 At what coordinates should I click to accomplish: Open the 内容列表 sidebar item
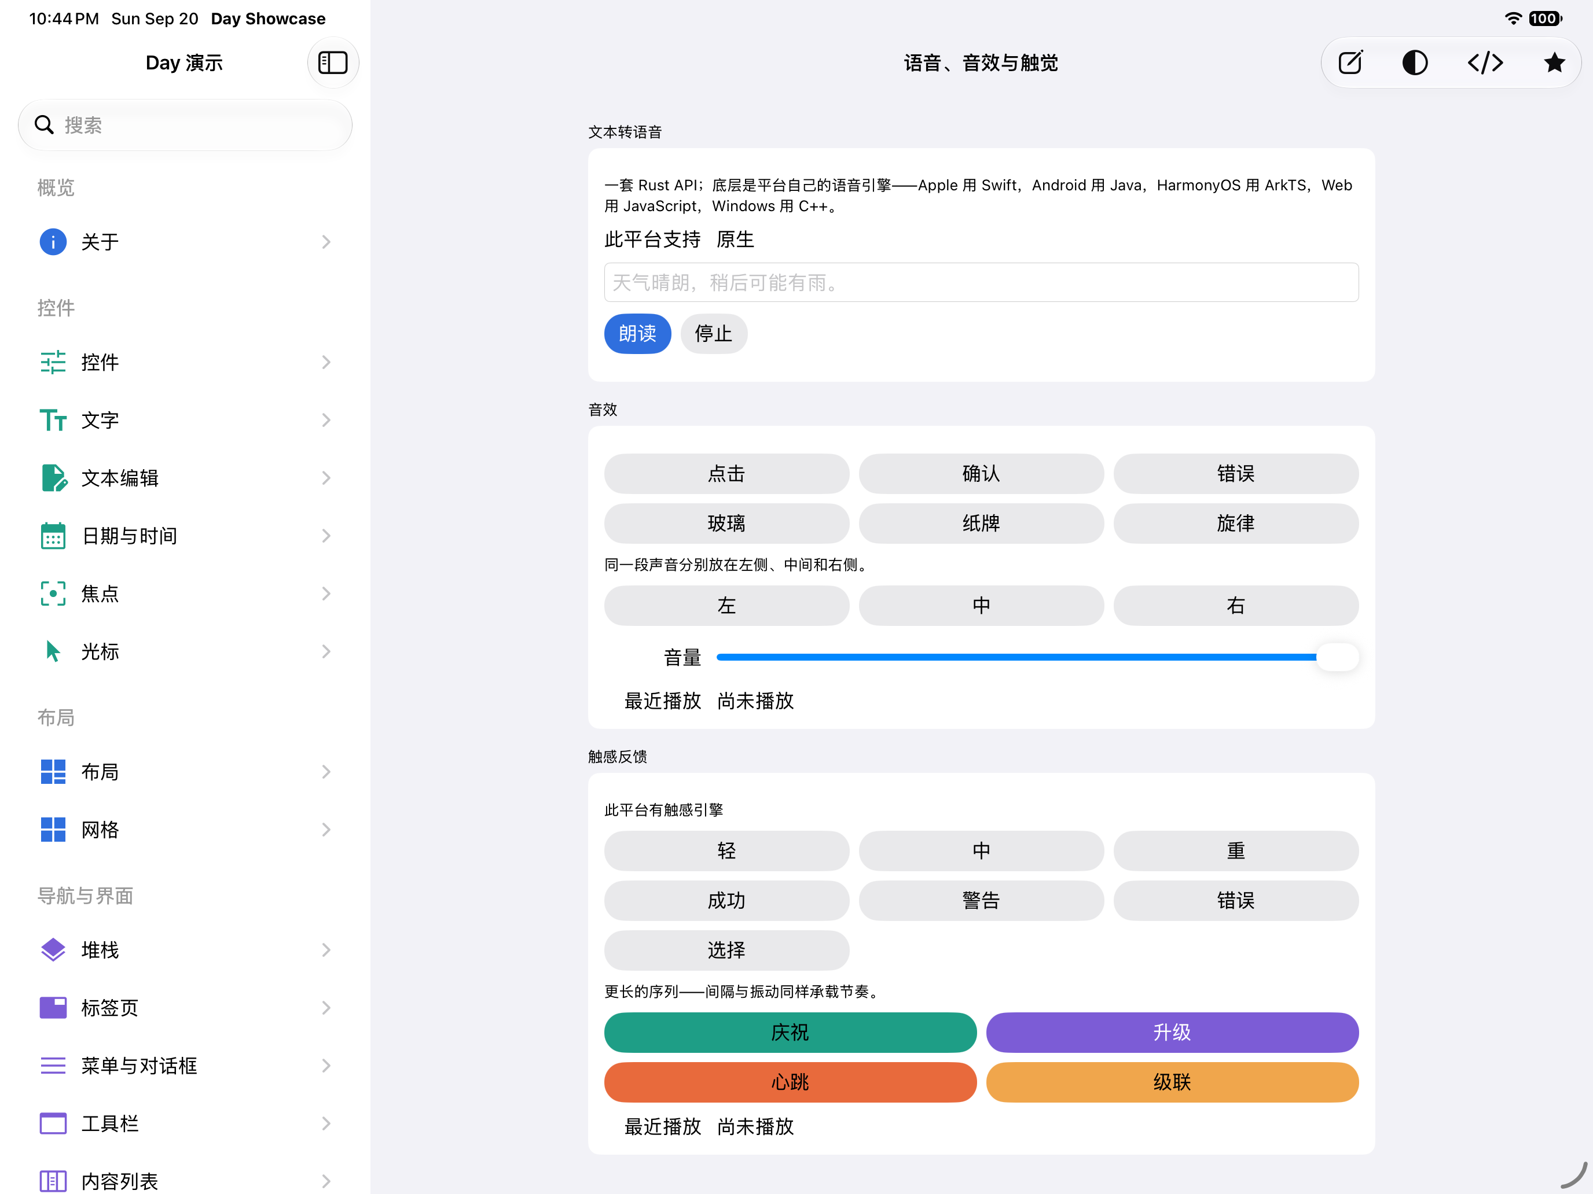click(185, 1180)
